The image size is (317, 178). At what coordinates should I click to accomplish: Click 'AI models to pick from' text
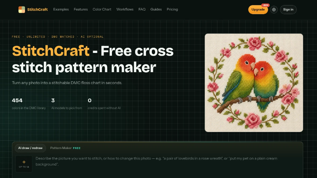tap(67, 108)
